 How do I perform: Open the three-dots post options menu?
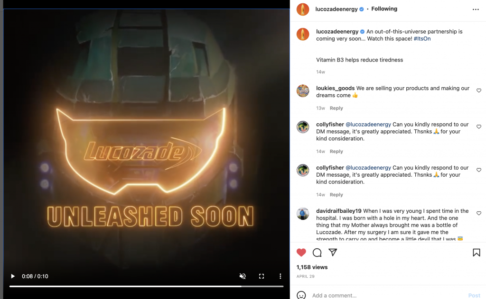(476, 9)
